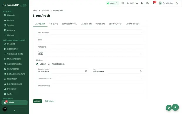Open the Applikationskarten icon
Image resolution: width=182 pixels, height=114 pixels.
[5, 64]
